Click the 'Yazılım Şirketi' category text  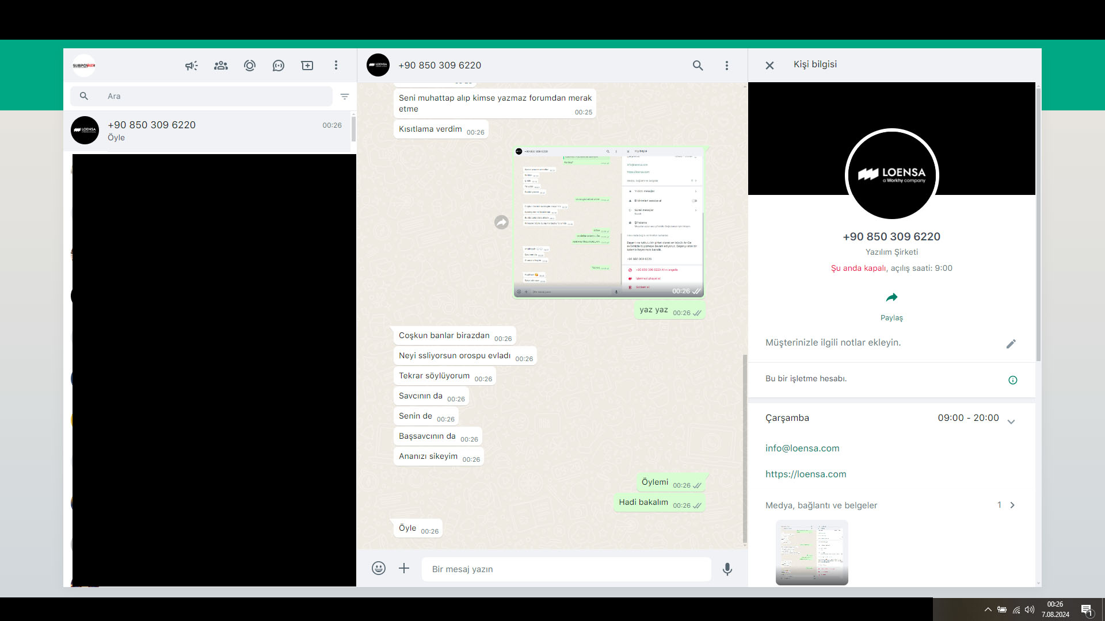click(x=891, y=252)
